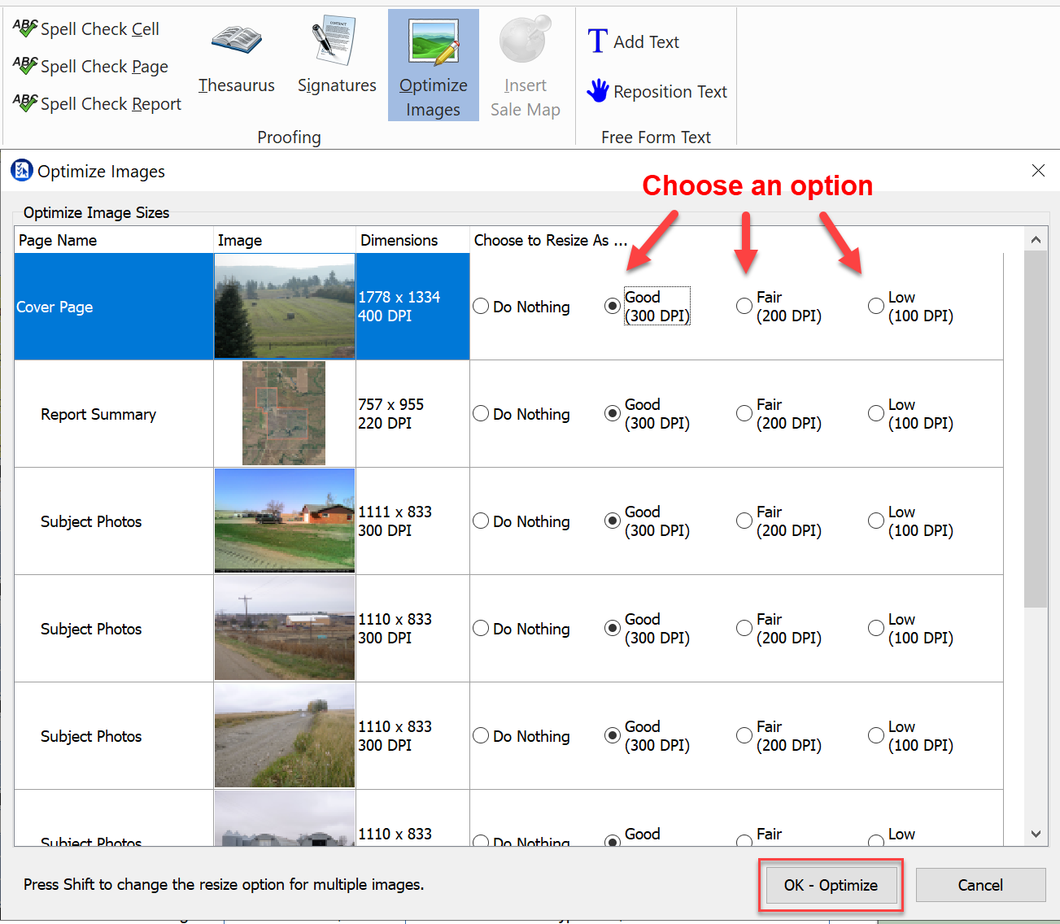Open the Signatures tool
1060x924 pixels.
click(336, 41)
